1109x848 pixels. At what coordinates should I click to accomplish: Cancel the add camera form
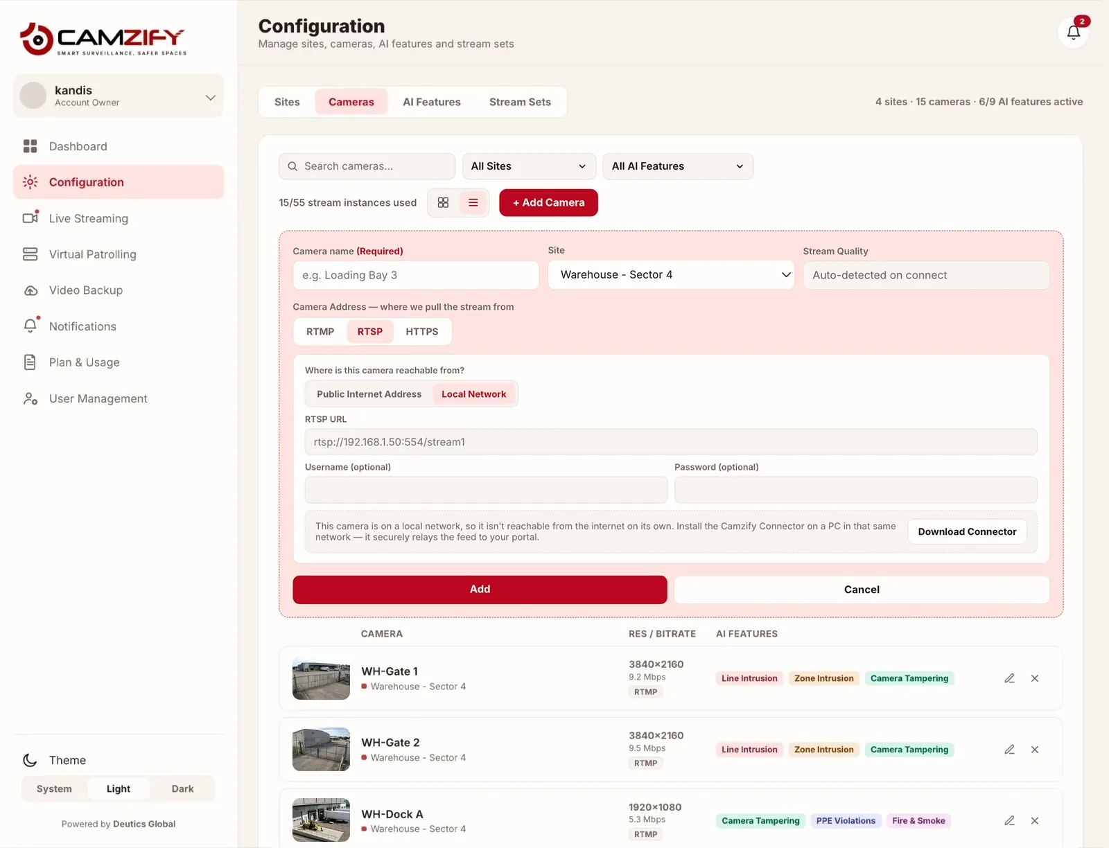coord(862,590)
